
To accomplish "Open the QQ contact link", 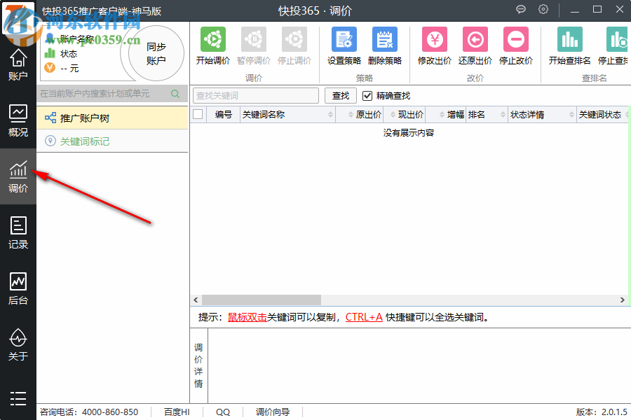I will coord(223,412).
